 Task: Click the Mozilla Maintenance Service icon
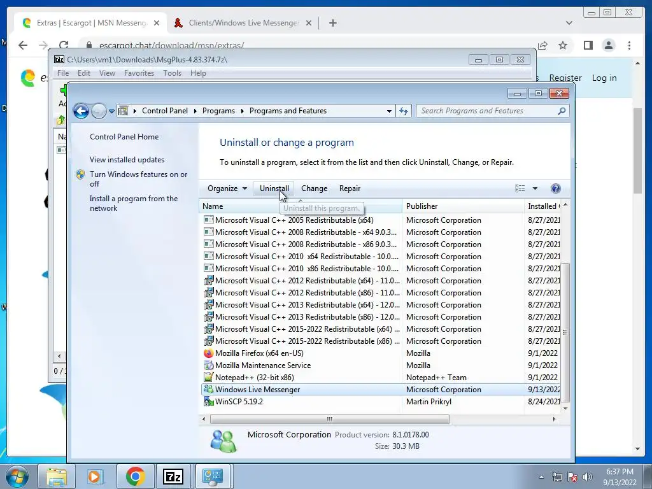tap(208, 365)
